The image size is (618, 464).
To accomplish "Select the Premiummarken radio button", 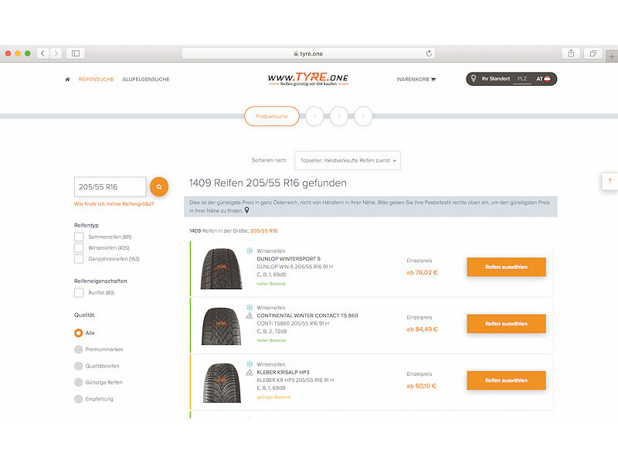I will [x=79, y=350].
